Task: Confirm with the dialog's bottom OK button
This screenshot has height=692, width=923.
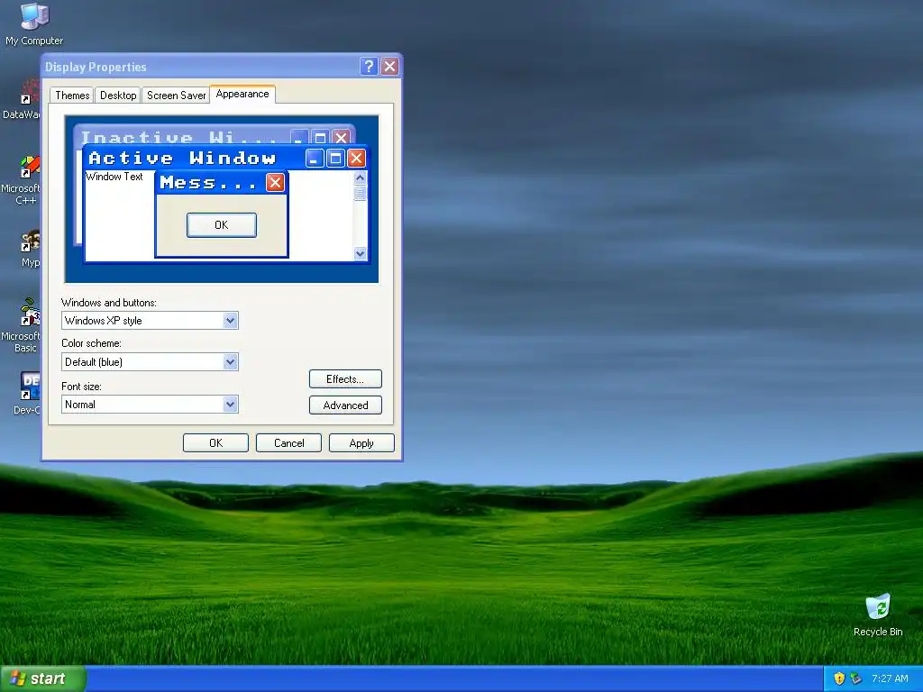Action: point(215,443)
